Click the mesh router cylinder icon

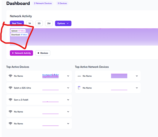[79, 88]
